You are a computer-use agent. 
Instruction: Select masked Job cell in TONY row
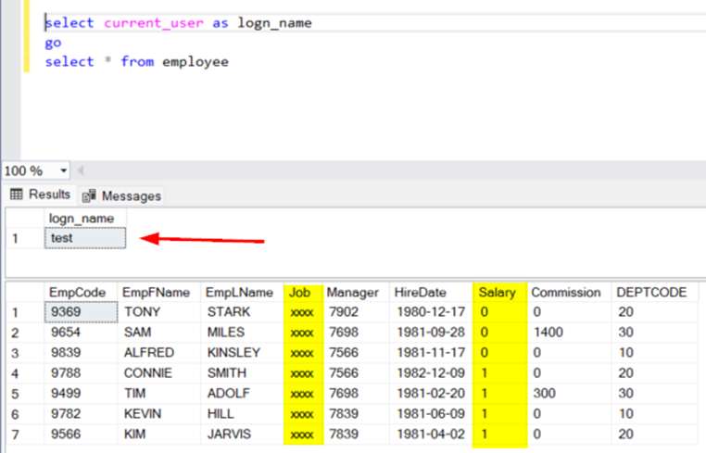(x=304, y=312)
